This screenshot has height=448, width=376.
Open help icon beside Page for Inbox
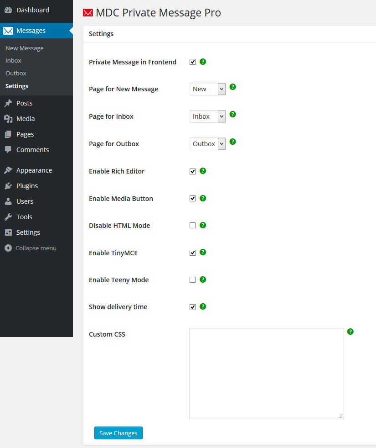click(232, 114)
